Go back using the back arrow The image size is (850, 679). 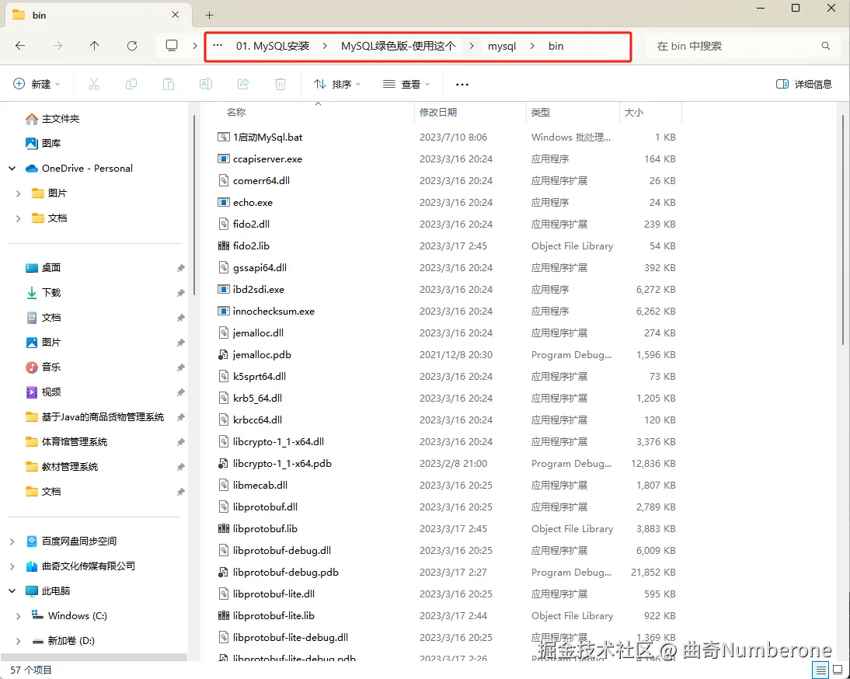click(x=20, y=46)
